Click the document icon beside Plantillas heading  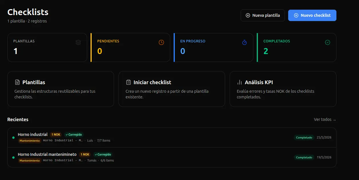click(x=17, y=82)
